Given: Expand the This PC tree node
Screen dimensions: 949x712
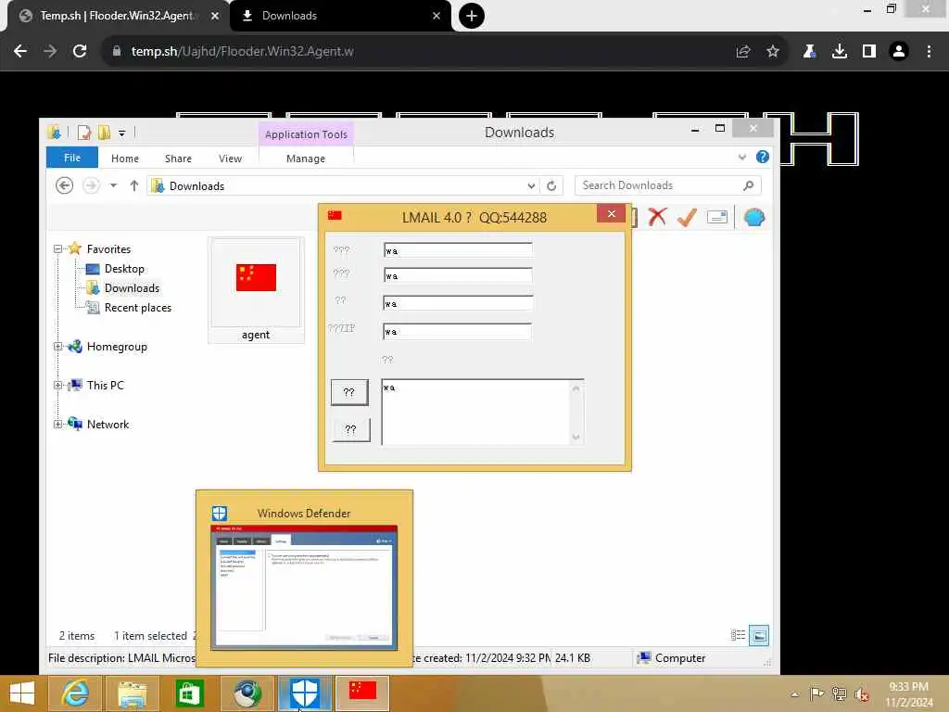Looking at the screenshot, I should click(58, 385).
